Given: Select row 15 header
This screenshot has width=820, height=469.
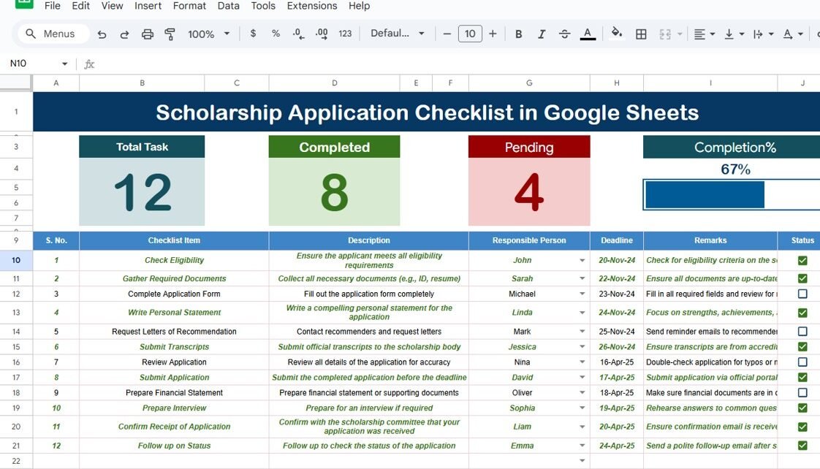Looking at the screenshot, I should [16, 347].
